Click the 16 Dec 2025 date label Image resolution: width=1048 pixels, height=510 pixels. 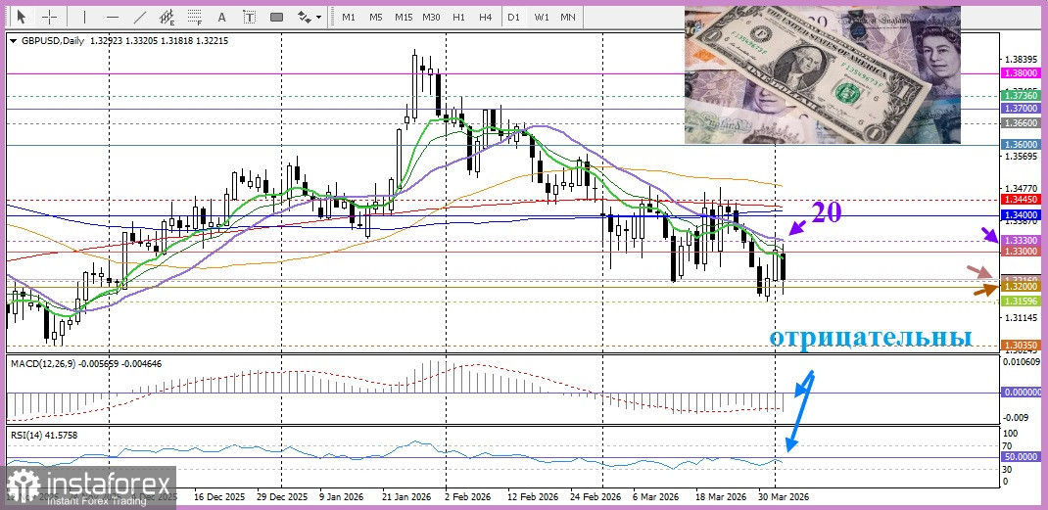click(x=219, y=498)
